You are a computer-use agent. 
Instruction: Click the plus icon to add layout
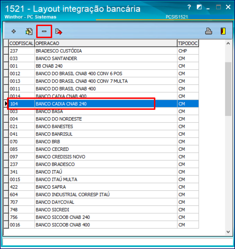[14, 31]
